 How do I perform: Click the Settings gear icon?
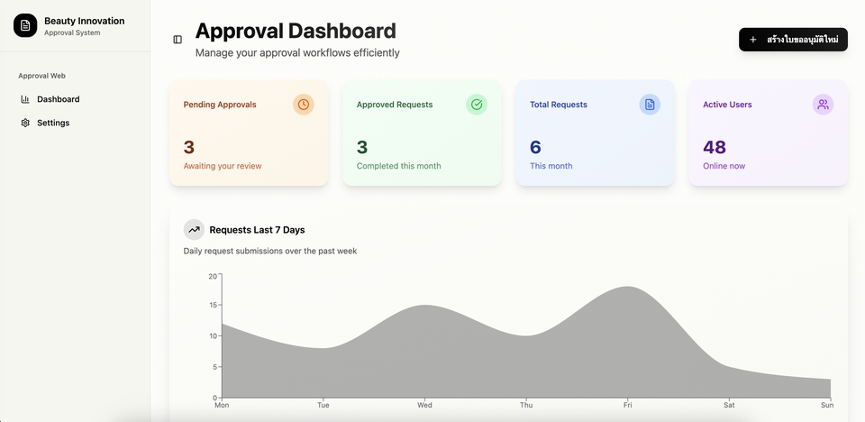pyautogui.click(x=25, y=123)
